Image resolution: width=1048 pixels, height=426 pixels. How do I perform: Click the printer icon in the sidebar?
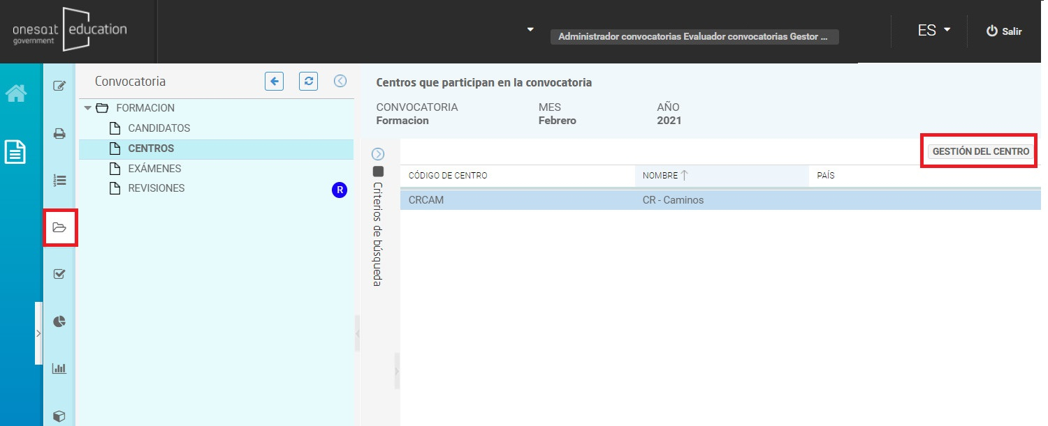click(59, 133)
